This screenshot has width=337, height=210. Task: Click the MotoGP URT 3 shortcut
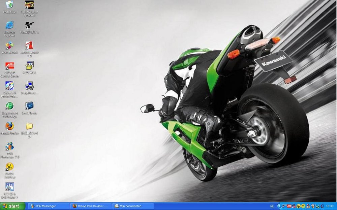pyautogui.click(x=29, y=26)
